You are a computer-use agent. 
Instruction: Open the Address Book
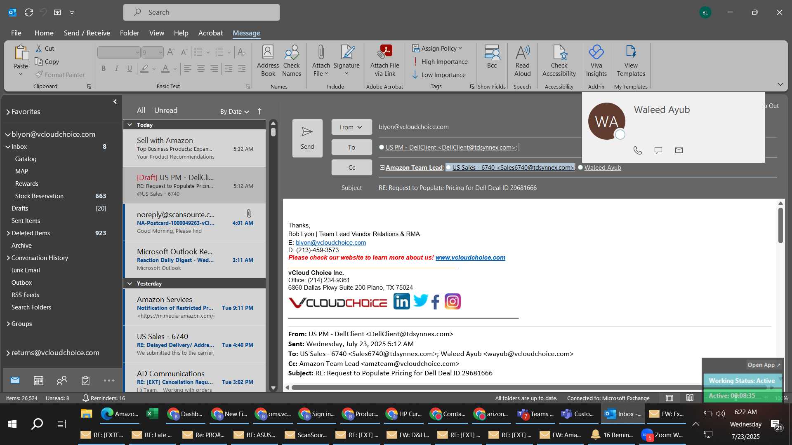pyautogui.click(x=268, y=61)
